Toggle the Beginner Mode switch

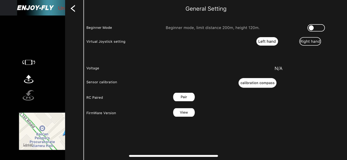pos(316,28)
